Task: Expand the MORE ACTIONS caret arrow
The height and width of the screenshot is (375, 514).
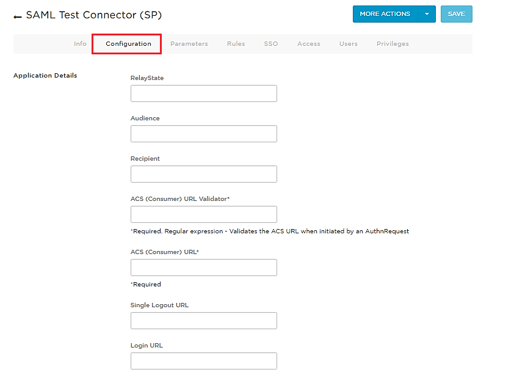Action: (427, 13)
